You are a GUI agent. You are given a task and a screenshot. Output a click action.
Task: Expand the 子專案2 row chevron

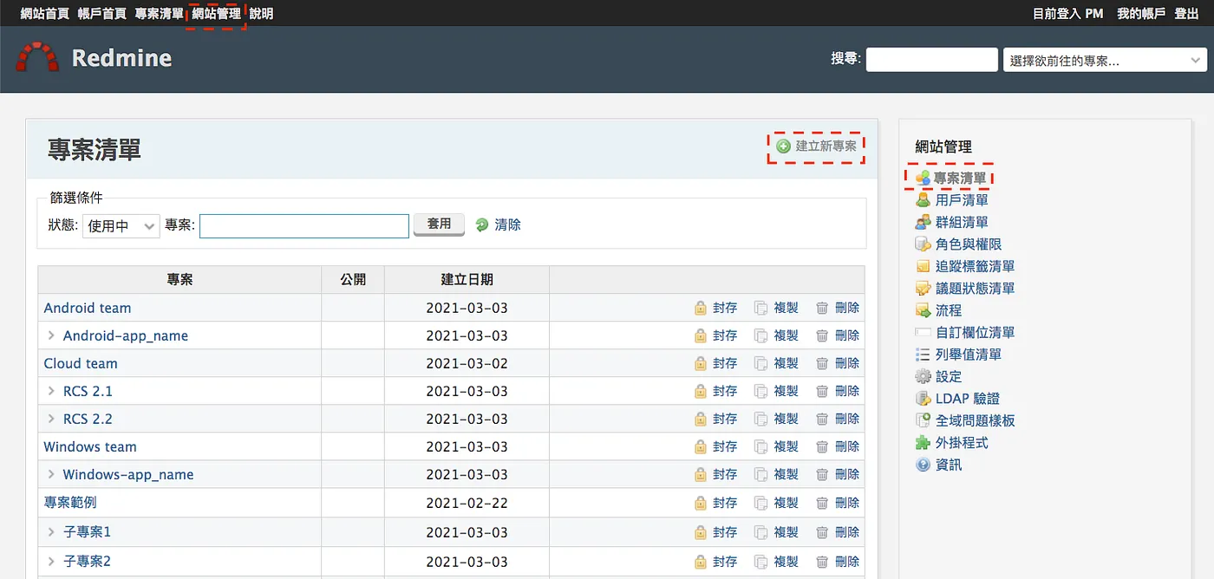click(51, 562)
